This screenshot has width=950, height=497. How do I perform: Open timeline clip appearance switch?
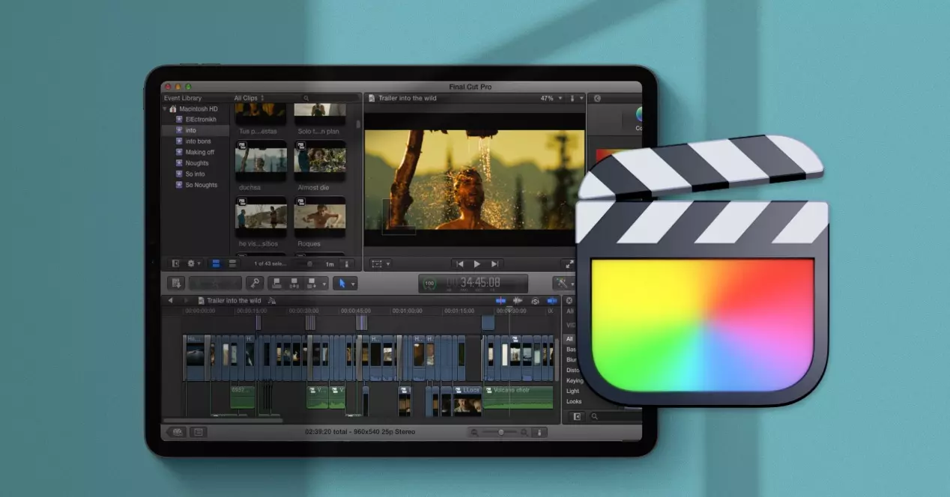pyautogui.click(x=540, y=432)
